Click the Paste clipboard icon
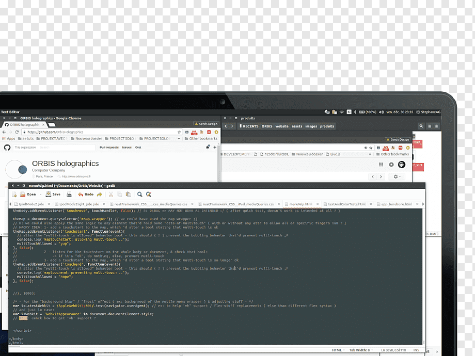This screenshot has height=356, width=475. tap(129, 195)
